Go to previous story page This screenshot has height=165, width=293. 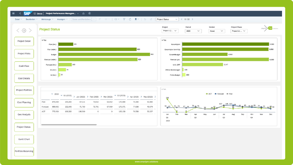tap(182, 19)
